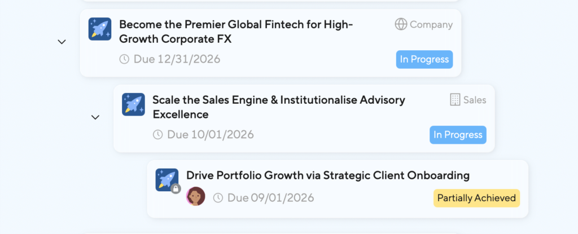Click In Progress badge on Company objective
The image size is (578, 234).
click(x=424, y=59)
